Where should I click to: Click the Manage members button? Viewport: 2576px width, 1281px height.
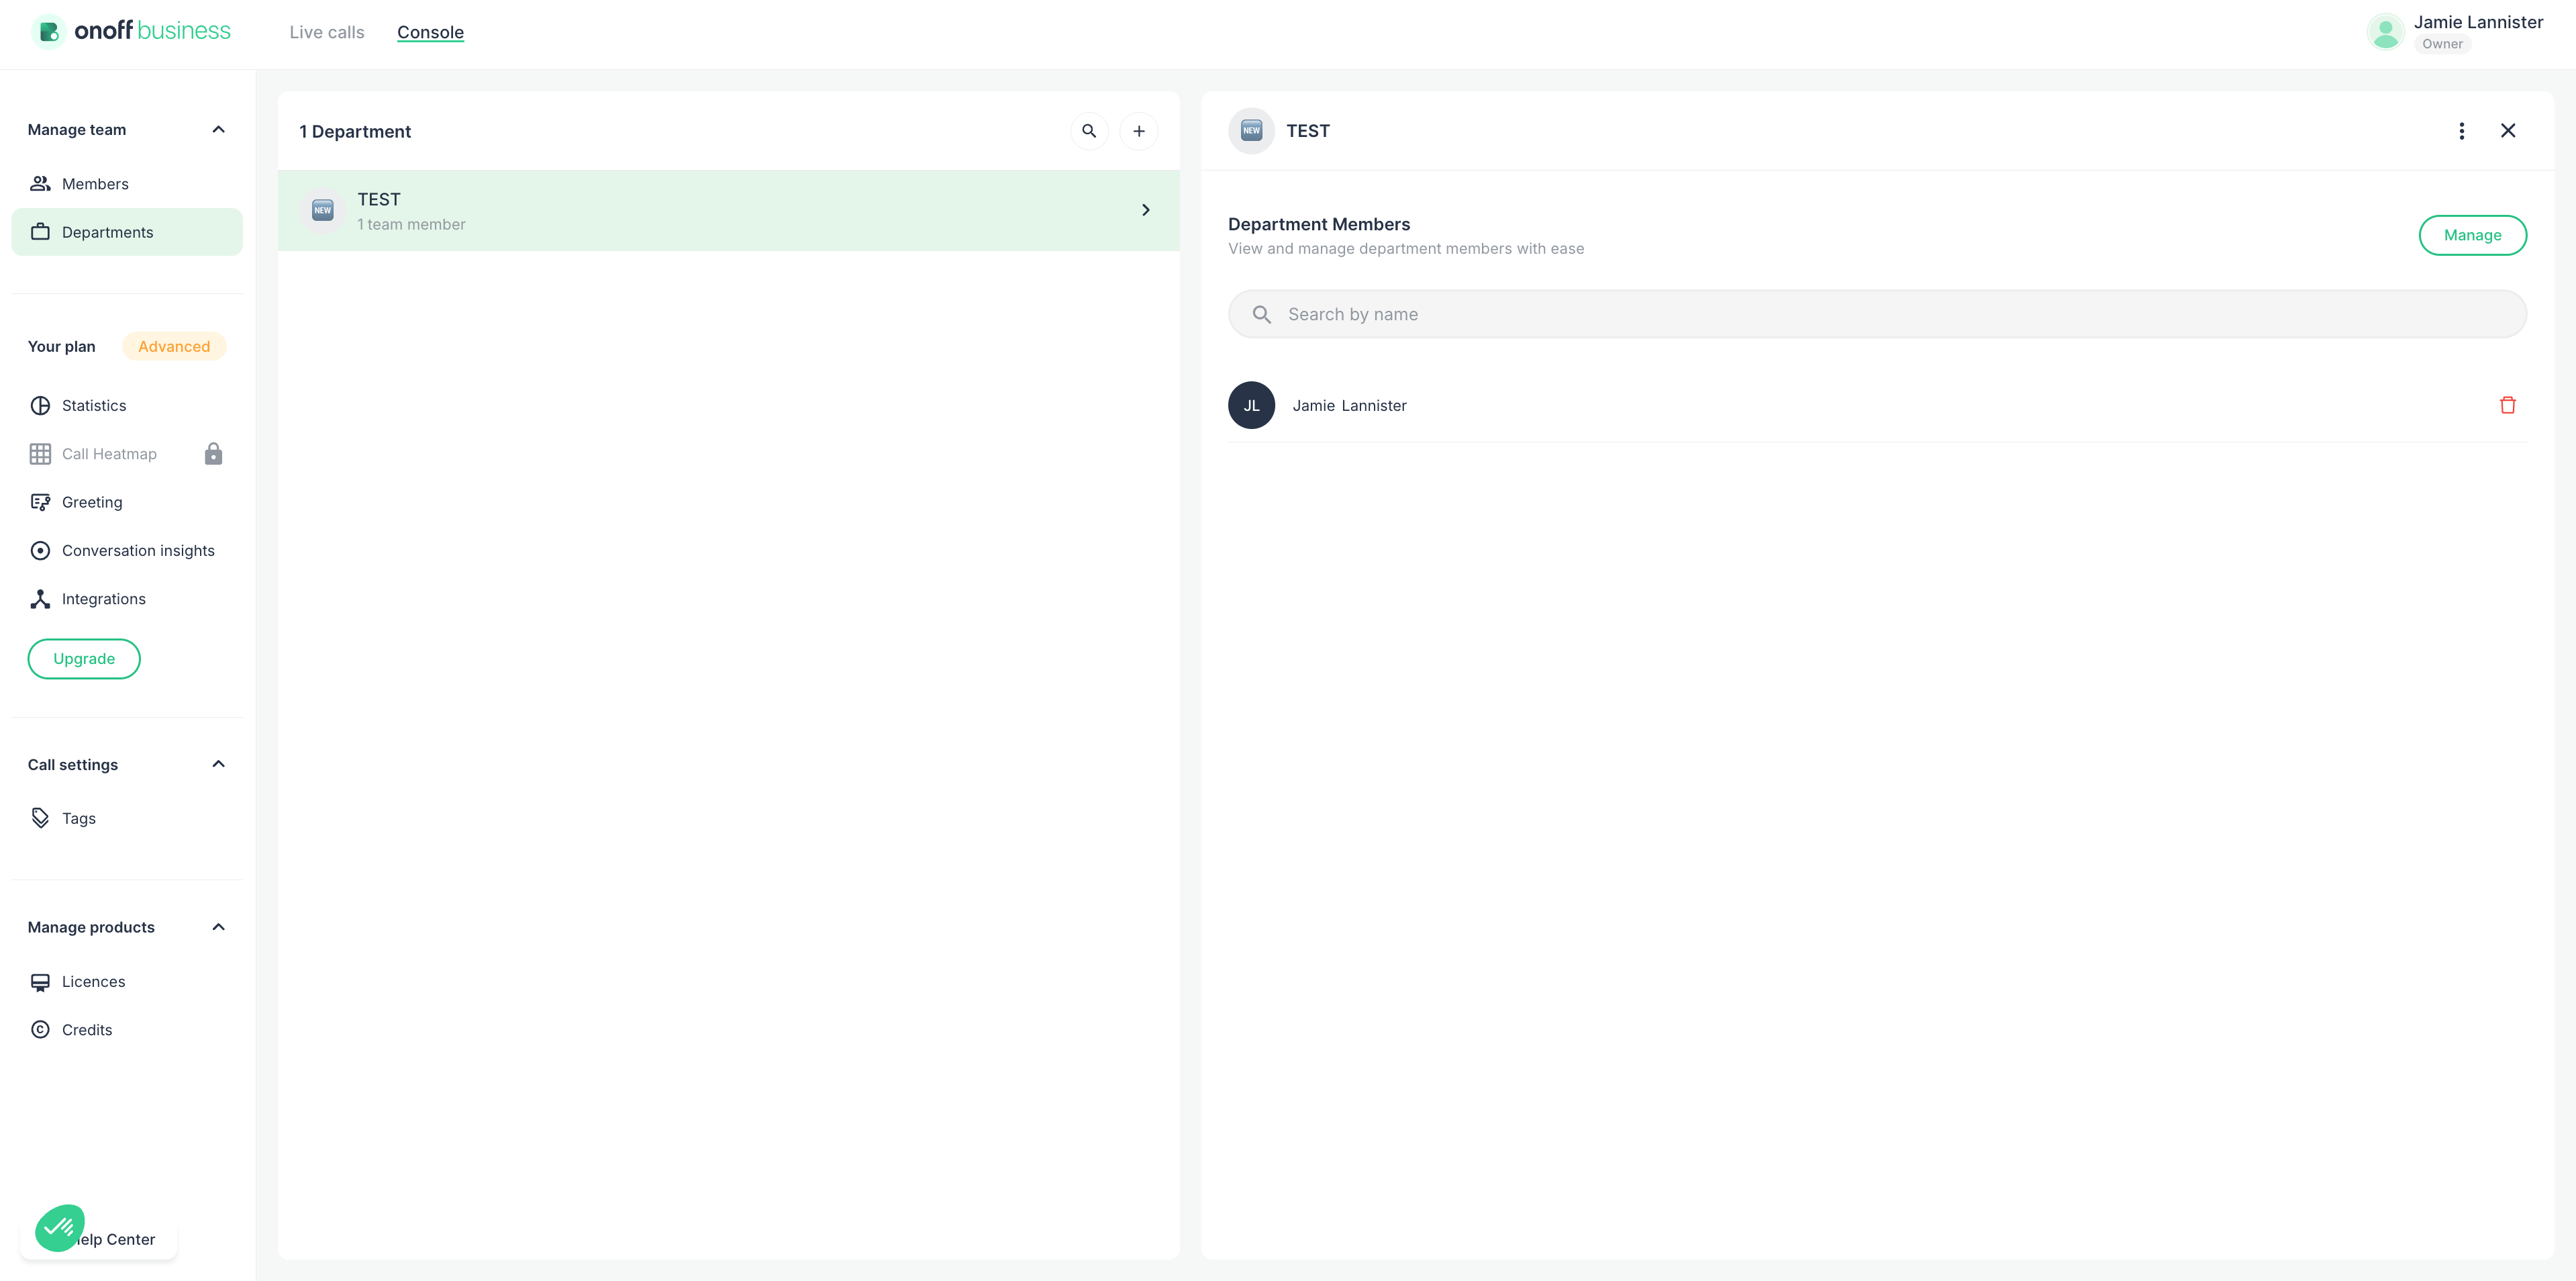(x=2473, y=235)
